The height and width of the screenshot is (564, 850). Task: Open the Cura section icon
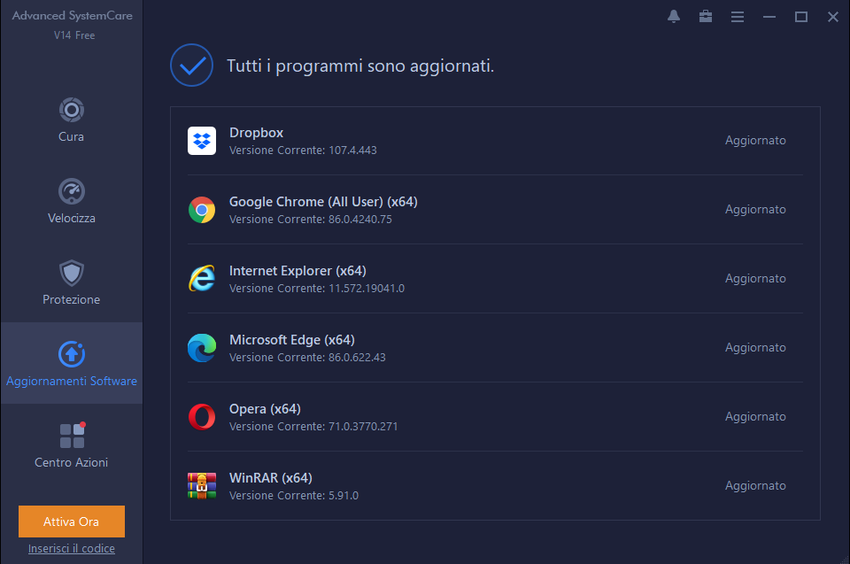[x=71, y=111]
